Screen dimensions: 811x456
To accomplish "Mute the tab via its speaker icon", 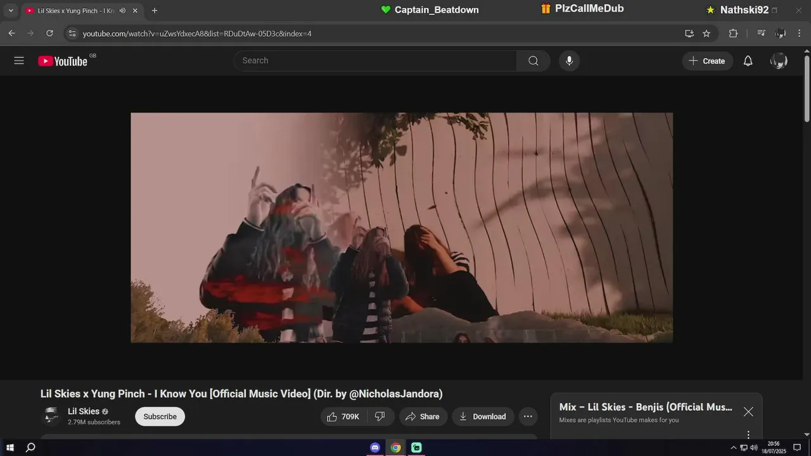I will click(122, 11).
